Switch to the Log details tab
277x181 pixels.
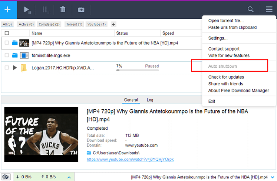click(150, 100)
